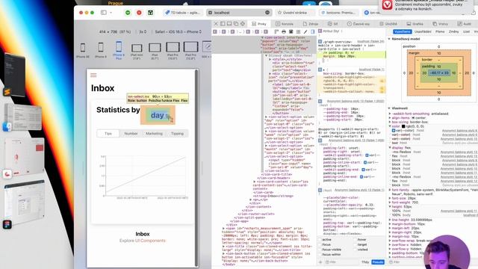
Task: Open the Safari iOS 16.0 iPhone user agent dropdown
Action: 179,31
